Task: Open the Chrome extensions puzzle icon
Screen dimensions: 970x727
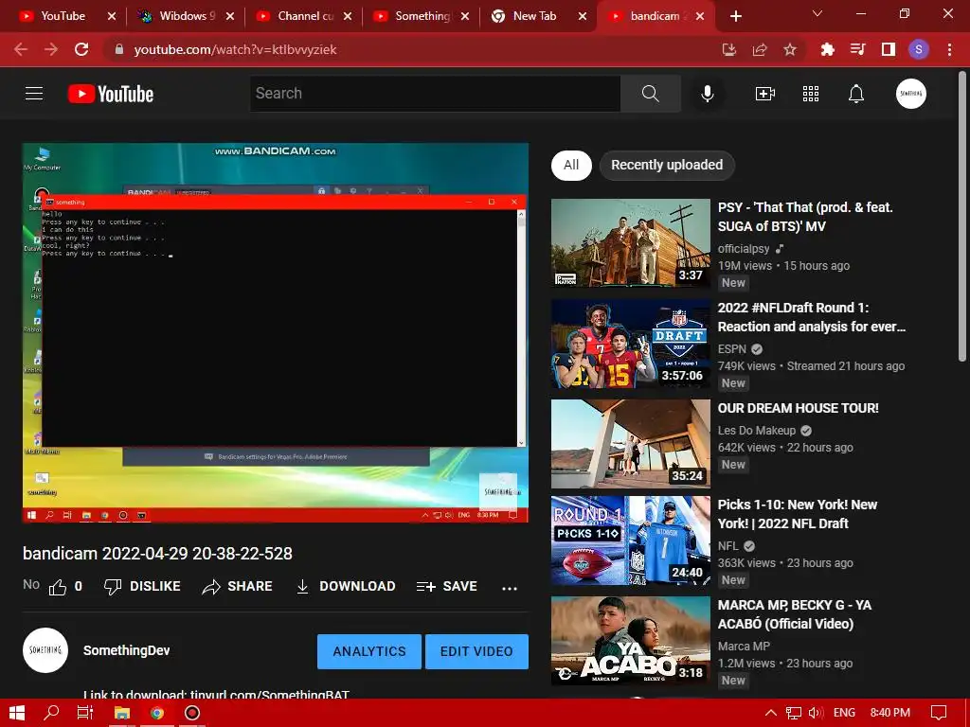Action: [827, 49]
